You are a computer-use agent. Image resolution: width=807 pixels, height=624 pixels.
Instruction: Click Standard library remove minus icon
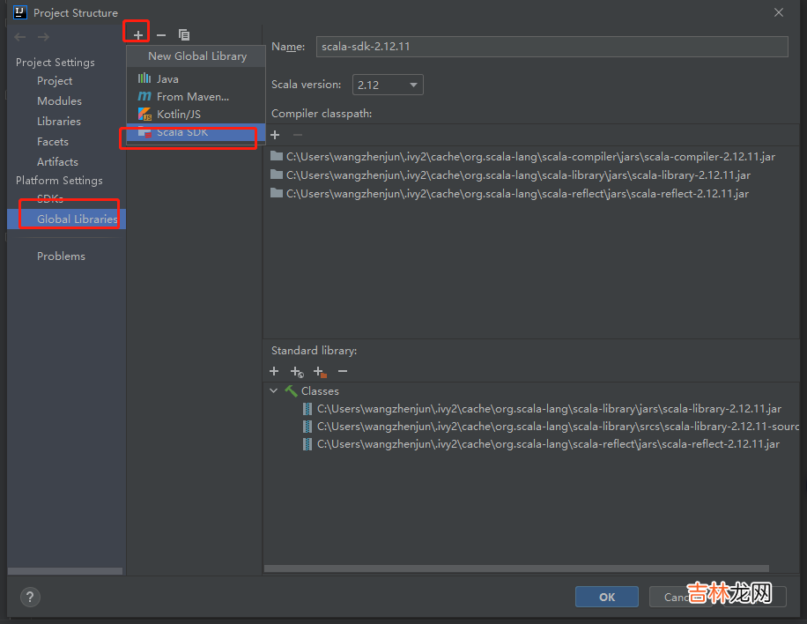(x=343, y=372)
